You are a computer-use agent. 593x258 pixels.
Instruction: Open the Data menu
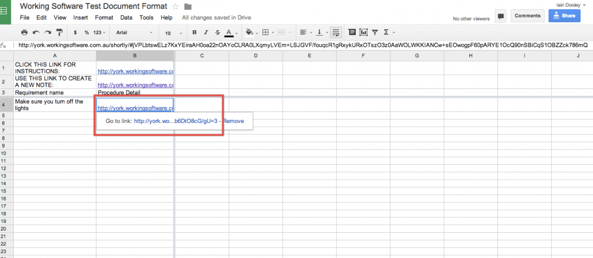pos(126,18)
